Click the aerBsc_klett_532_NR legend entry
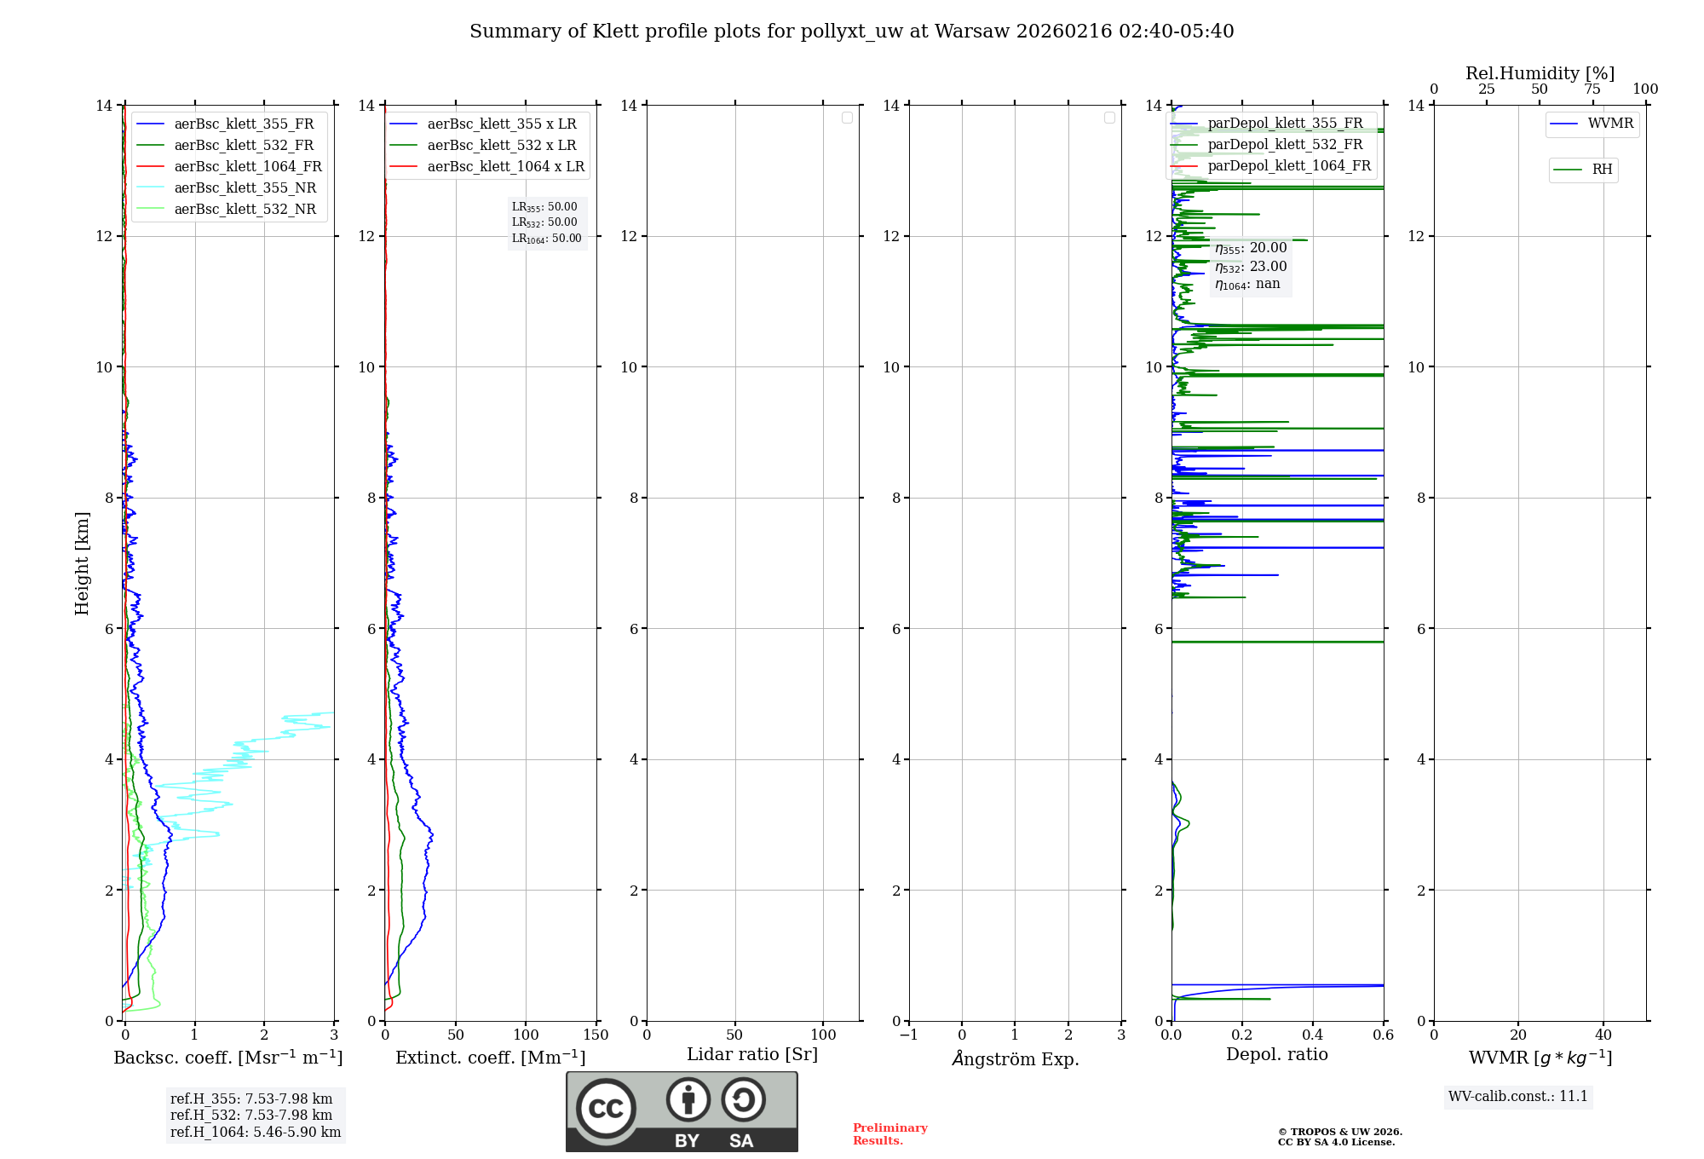Viewport: 1704px width, 1159px height. (x=245, y=209)
